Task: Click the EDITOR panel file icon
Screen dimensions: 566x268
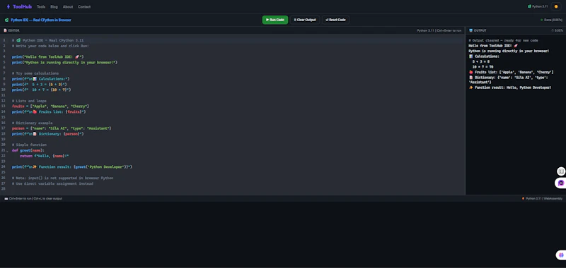Action: (6, 30)
